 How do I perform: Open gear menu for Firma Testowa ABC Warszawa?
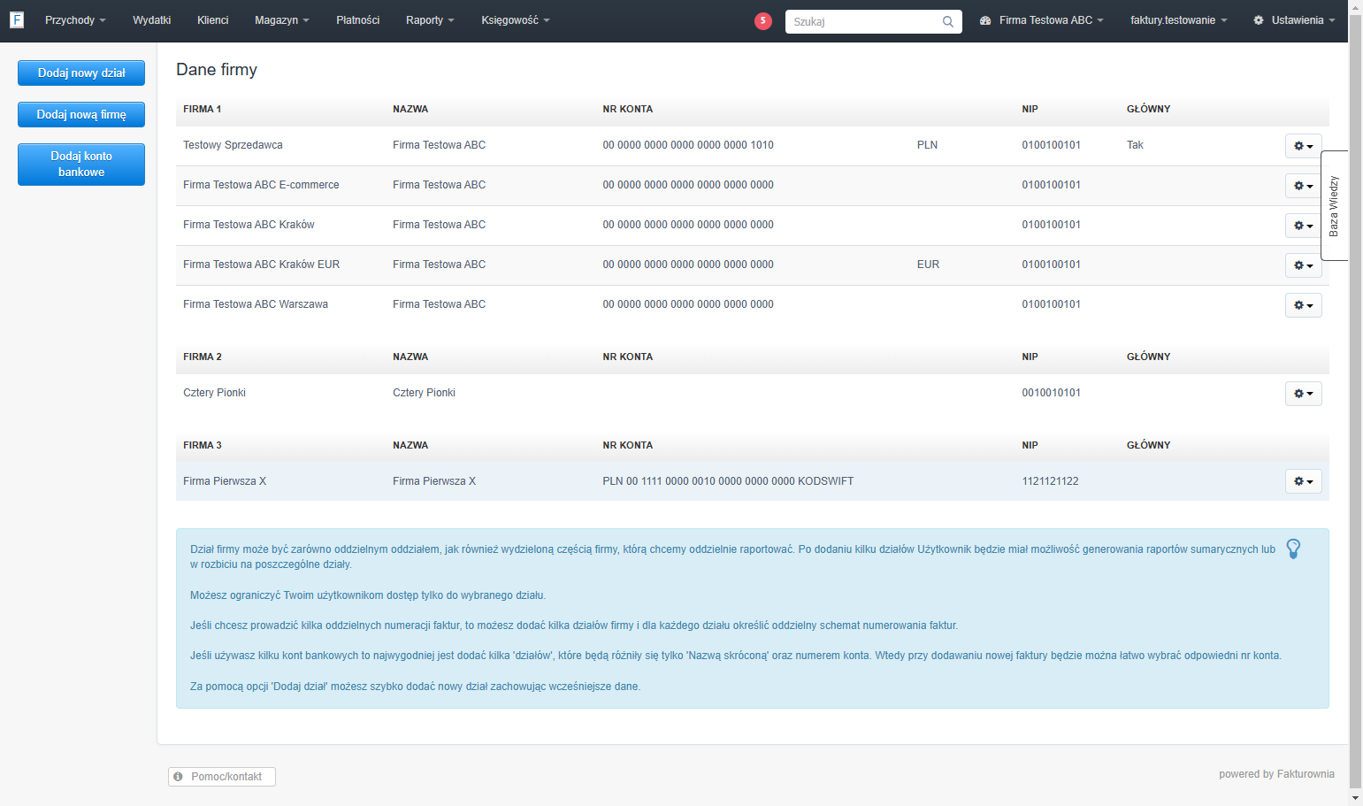1304,305
